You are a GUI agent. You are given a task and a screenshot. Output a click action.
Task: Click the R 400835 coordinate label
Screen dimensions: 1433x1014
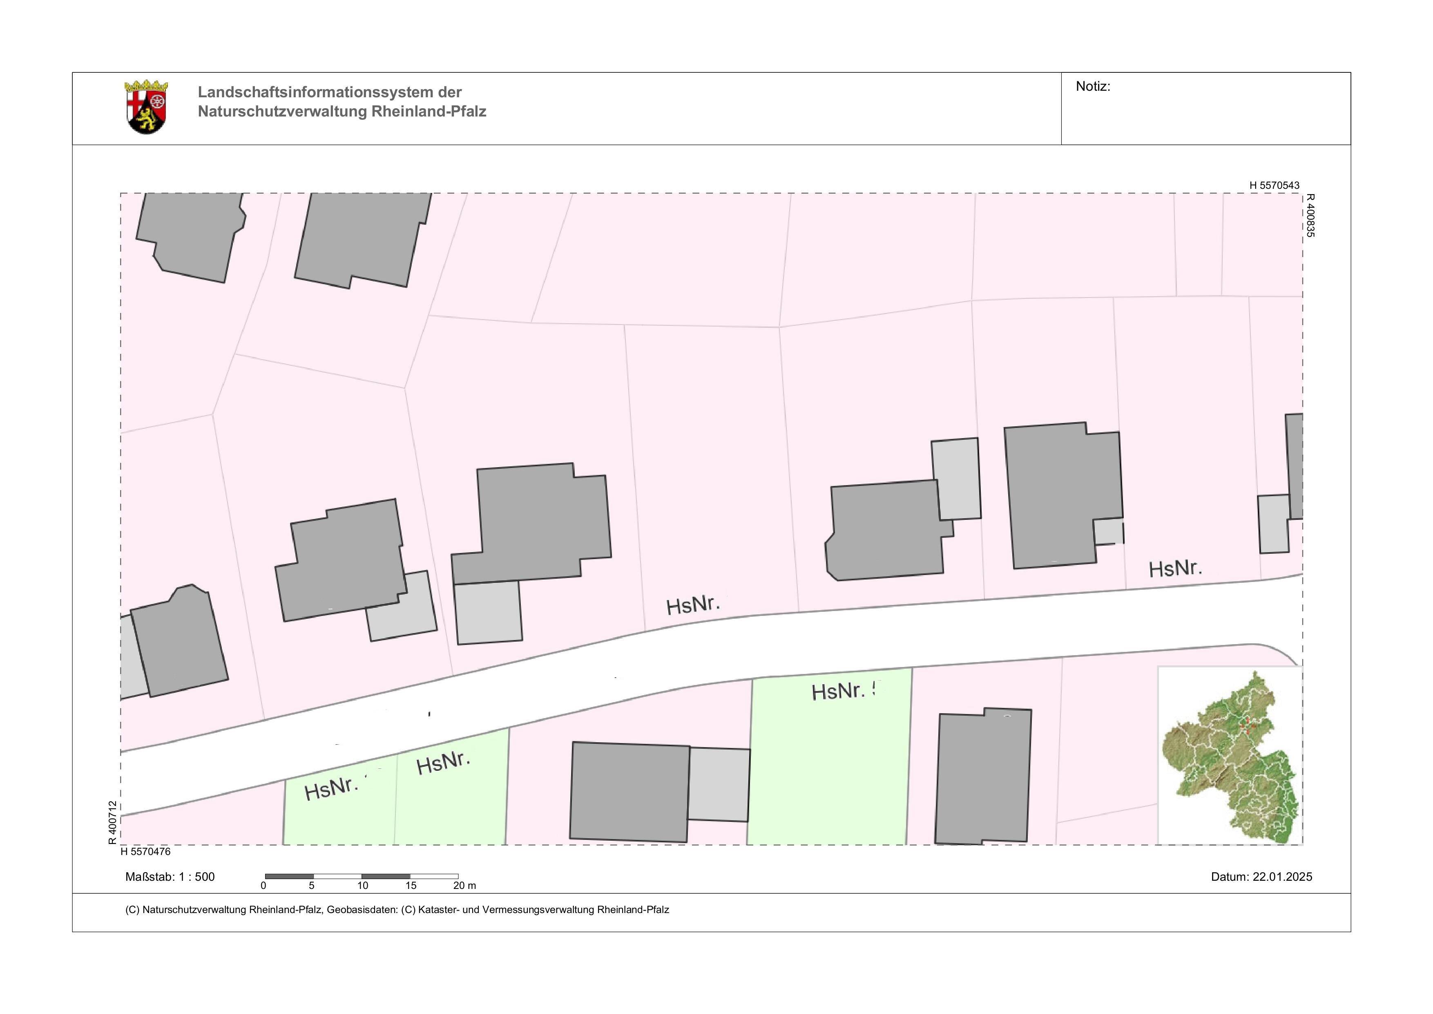pyautogui.click(x=1310, y=215)
